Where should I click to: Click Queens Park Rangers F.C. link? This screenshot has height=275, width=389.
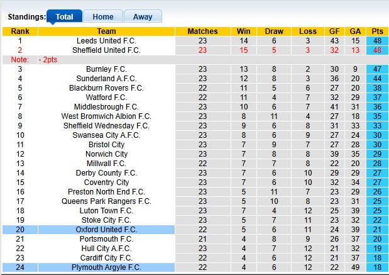click(x=106, y=201)
